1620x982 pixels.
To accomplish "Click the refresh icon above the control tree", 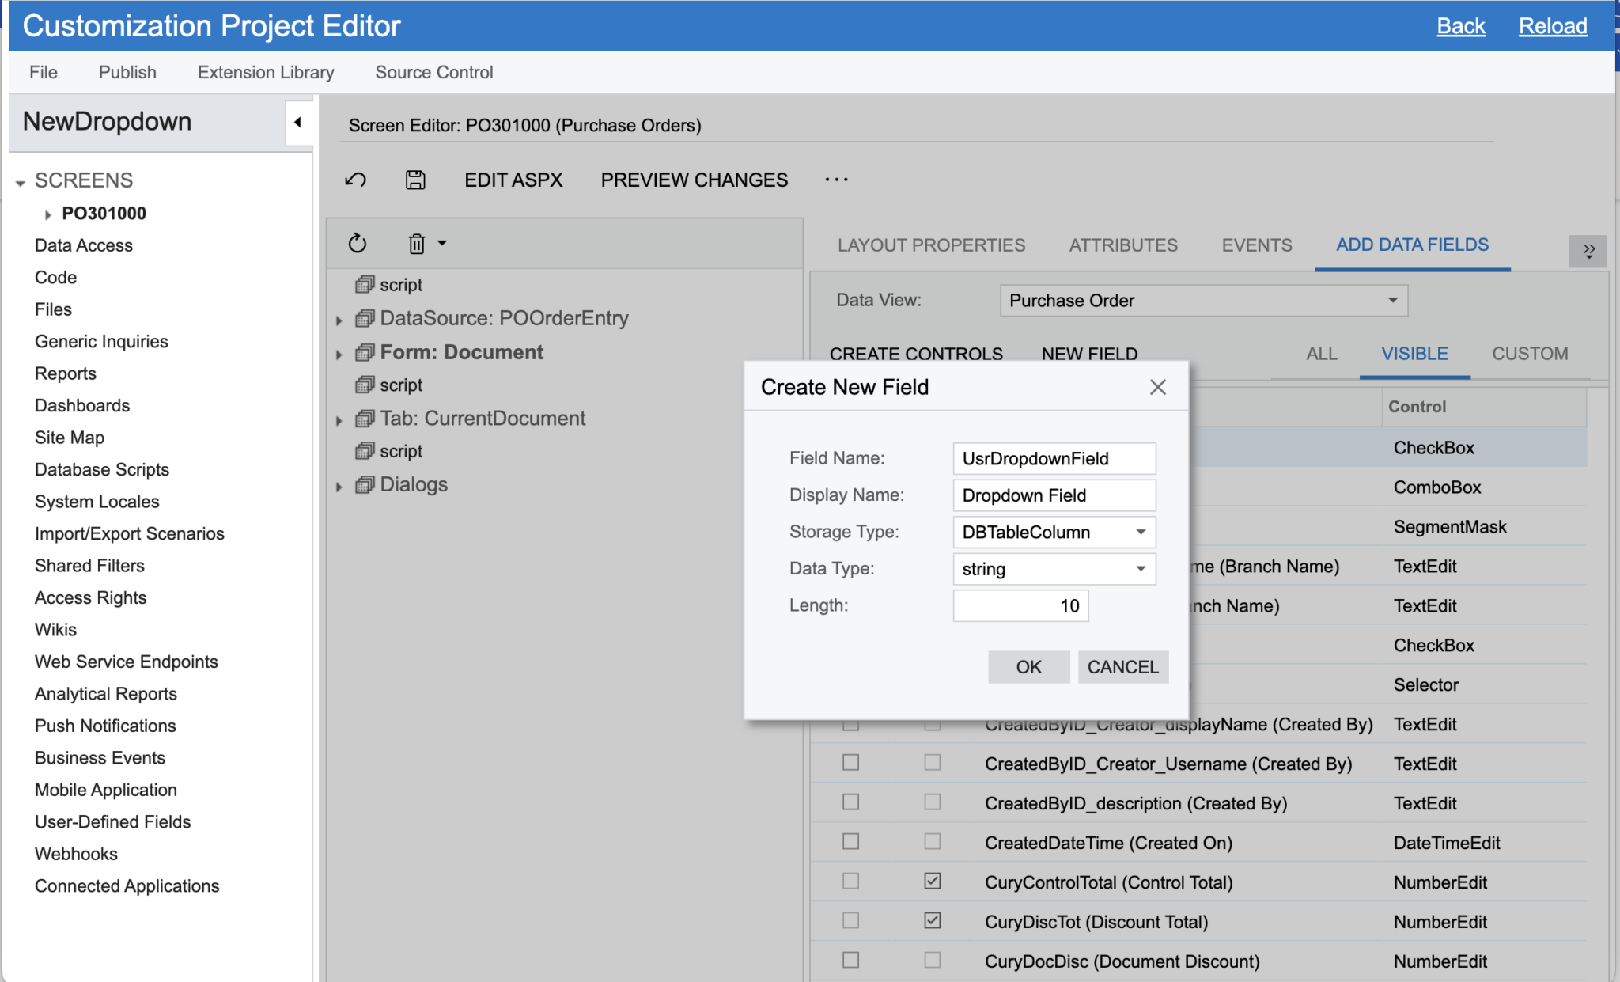I will pyautogui.click(x=358, y=244).
